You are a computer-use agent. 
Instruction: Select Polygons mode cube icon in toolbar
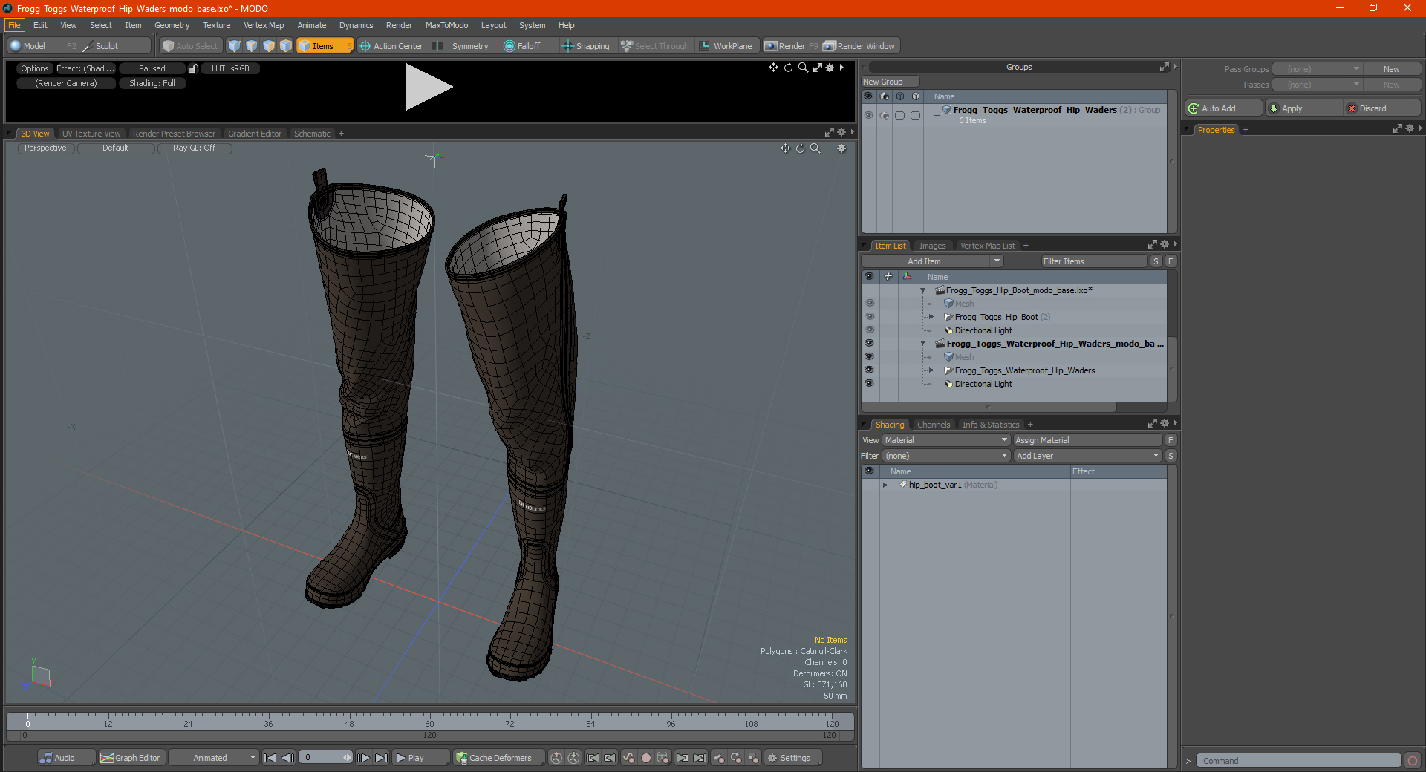coord(269,46)
